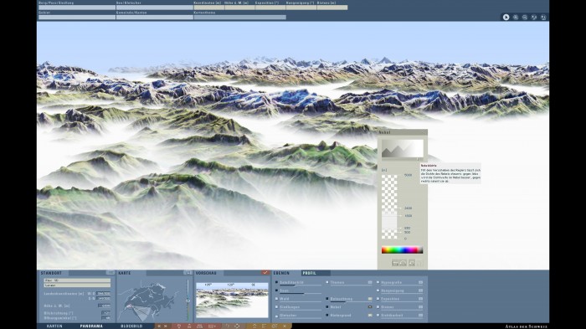Collapse the Standort panel header button
The height and width of the screenshot is (329, 586).
coord(111,273)
